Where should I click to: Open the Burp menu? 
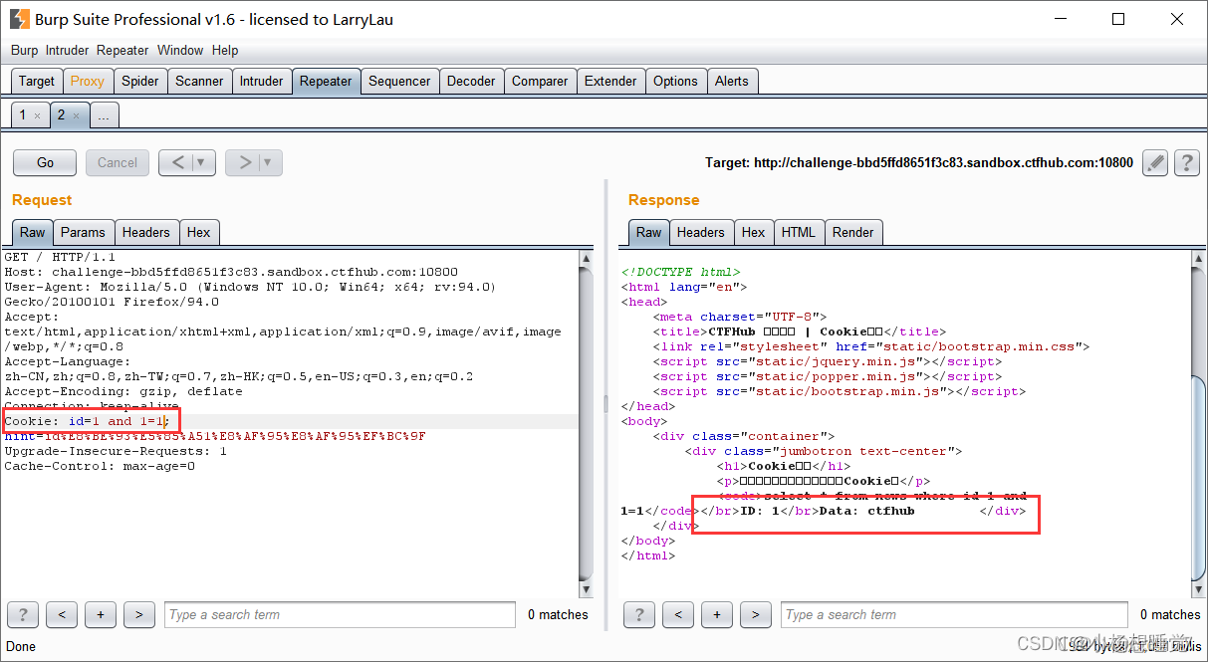24,50
